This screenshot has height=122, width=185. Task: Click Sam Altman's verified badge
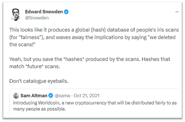51,95
